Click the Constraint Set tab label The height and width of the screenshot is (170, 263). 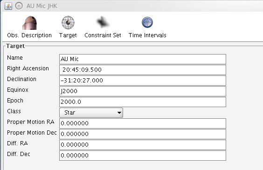[103, 35]
